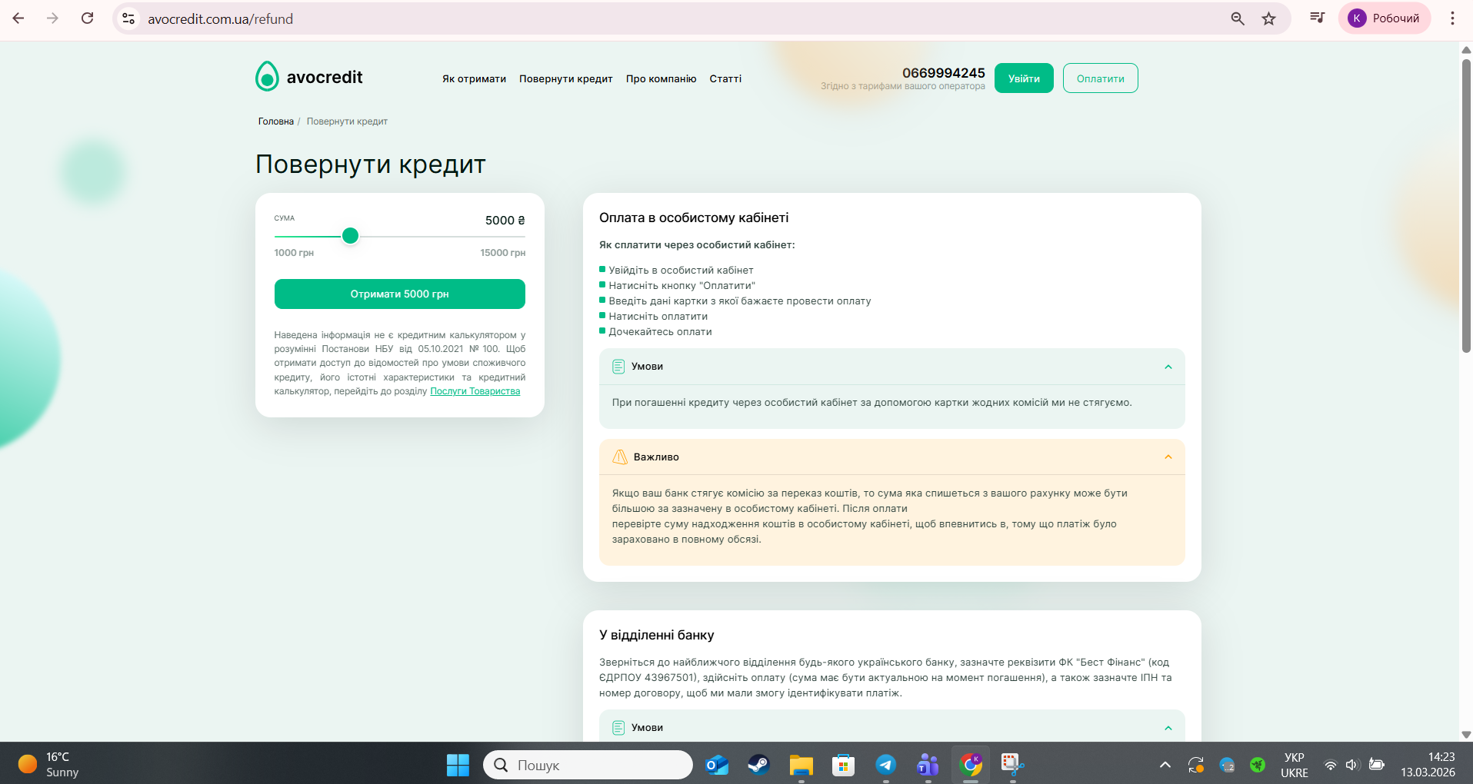Click the zoom magnifier icon in address bar
The height and width of the screenshot is (784, 1473).
click(1237, 18)
